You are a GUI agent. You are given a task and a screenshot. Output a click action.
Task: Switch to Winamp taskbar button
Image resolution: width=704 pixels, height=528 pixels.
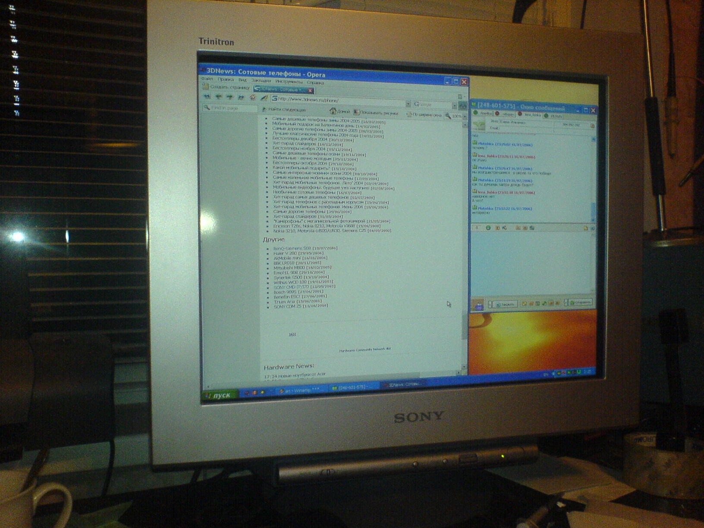point(301,390)
